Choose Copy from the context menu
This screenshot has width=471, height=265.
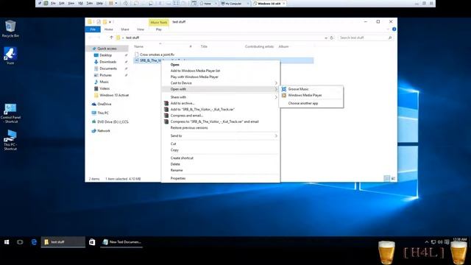coord(174,150)
